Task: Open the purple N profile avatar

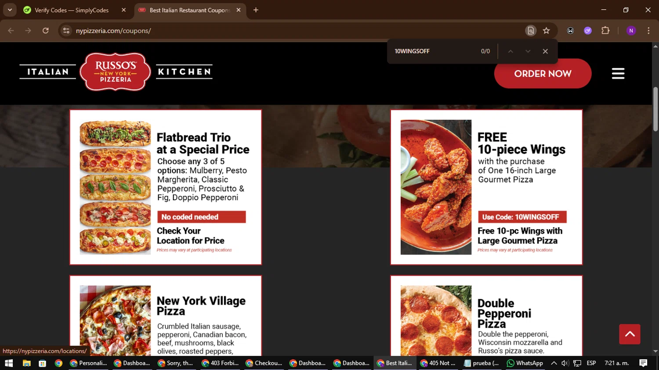Action: 631,31
